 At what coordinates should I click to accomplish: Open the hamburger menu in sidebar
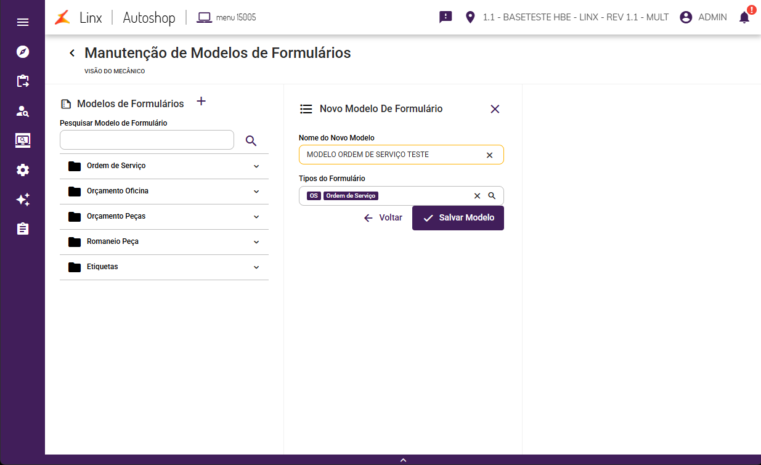tap(23, 22)
